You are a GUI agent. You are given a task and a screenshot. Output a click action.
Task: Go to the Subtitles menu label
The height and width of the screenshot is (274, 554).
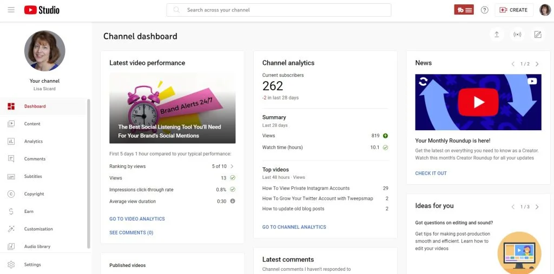click(33, 176)
